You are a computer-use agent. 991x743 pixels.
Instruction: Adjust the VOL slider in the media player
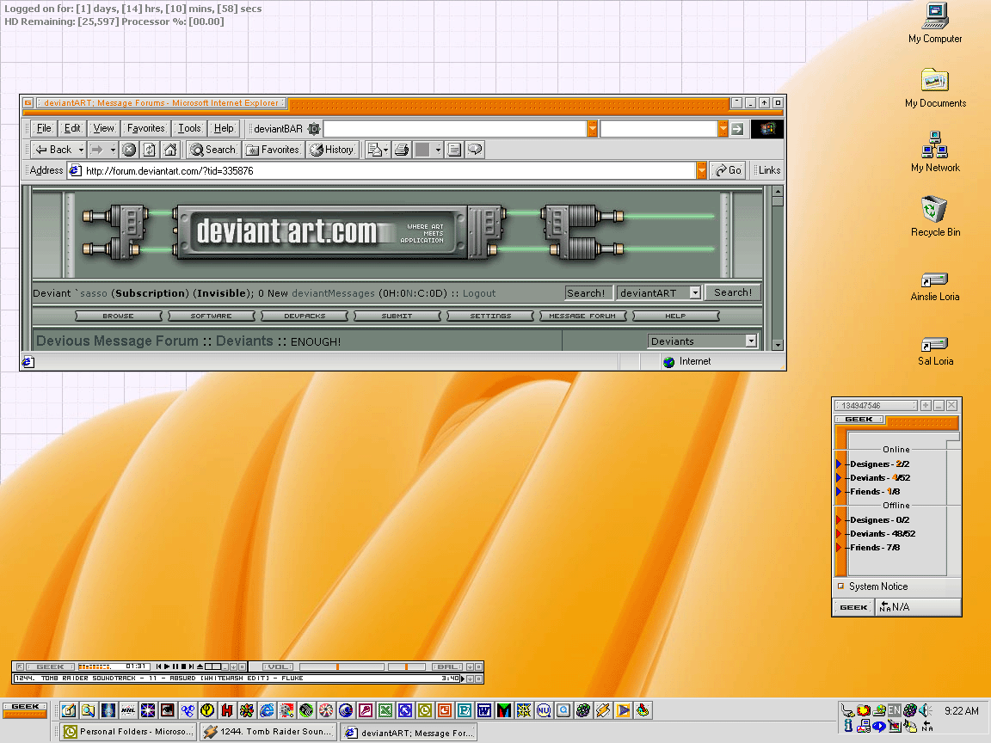coord(338,666)
